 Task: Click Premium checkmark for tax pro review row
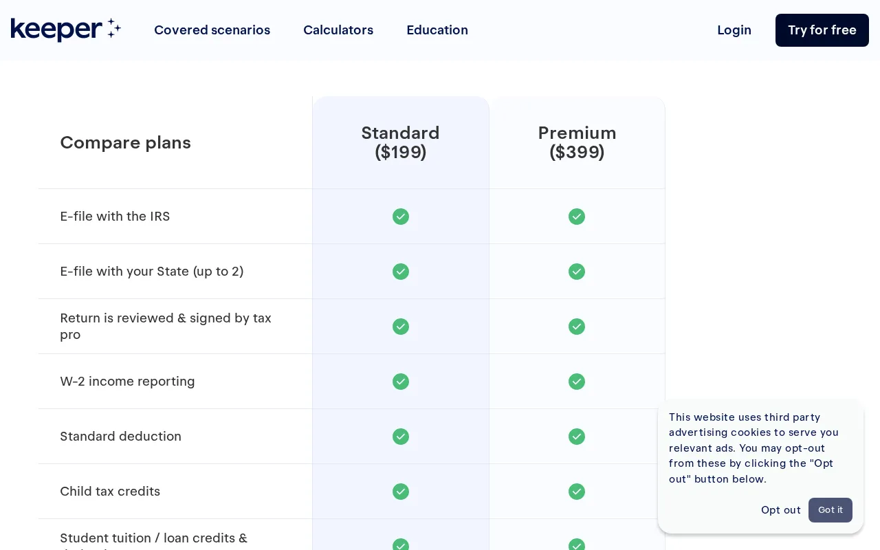(577, 327)
